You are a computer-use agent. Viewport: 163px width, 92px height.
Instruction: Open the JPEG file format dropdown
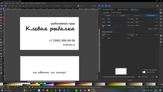148,77
